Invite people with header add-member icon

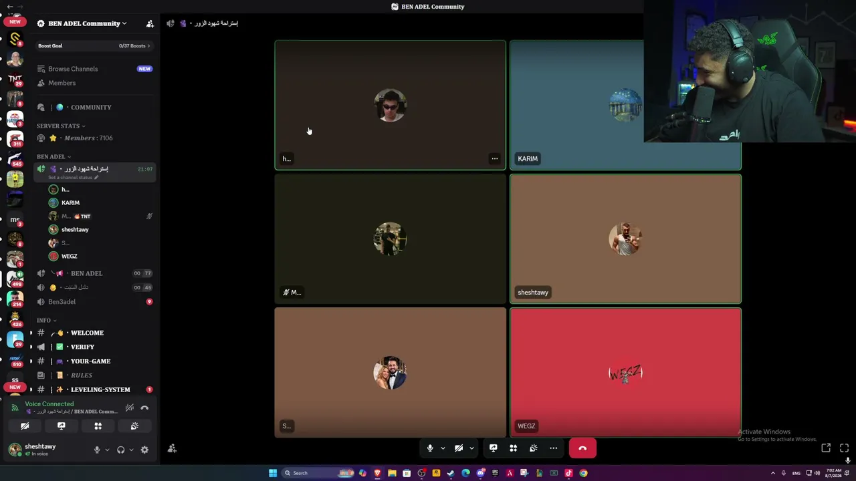[x=150, y=23]
